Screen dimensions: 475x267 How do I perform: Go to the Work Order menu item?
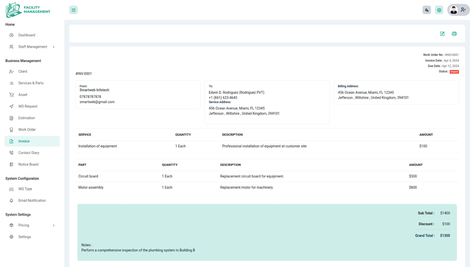(27, 130)
